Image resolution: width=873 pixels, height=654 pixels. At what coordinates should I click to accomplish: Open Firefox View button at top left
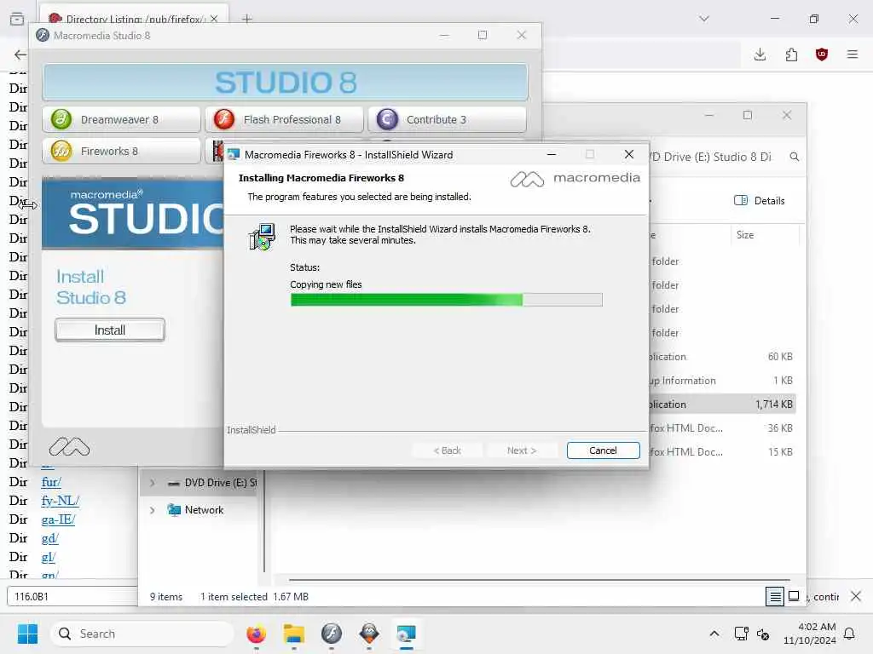(17, 19)
